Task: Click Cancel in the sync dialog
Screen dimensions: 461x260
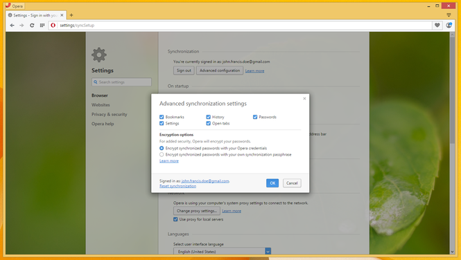Action: [x=292, y=183]
